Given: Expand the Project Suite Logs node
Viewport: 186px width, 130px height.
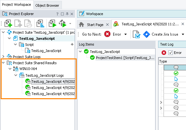Looking at the screenshot, I should tap(3, 56).
